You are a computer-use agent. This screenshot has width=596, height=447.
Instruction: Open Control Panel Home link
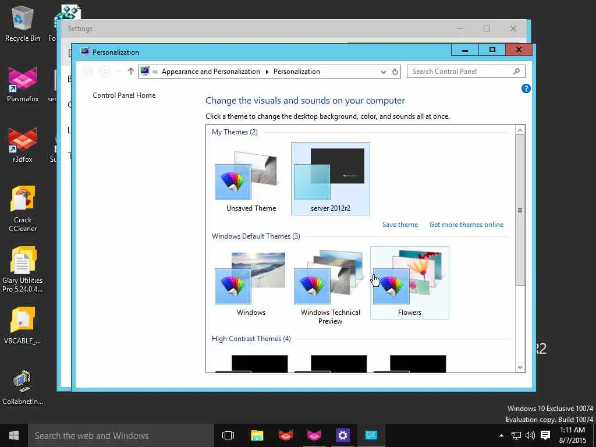pyautogui.click(x=124, y=95)
